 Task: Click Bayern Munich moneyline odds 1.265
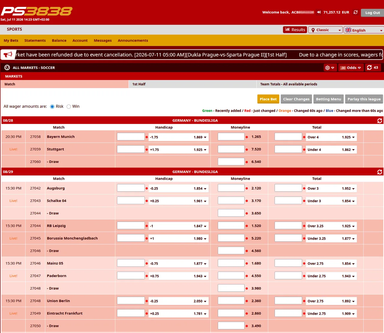(256, 137)
